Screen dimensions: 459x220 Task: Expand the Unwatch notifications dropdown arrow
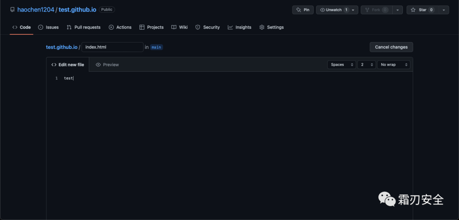click(x=353, y=10)
